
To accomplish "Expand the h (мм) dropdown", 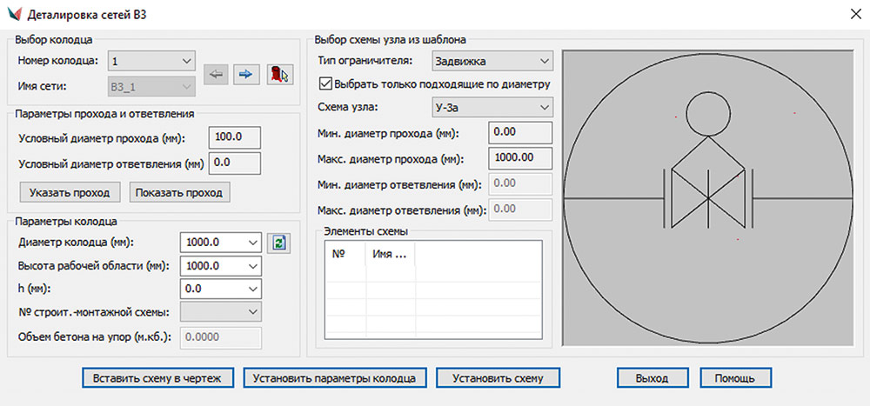I will point(253,288).
